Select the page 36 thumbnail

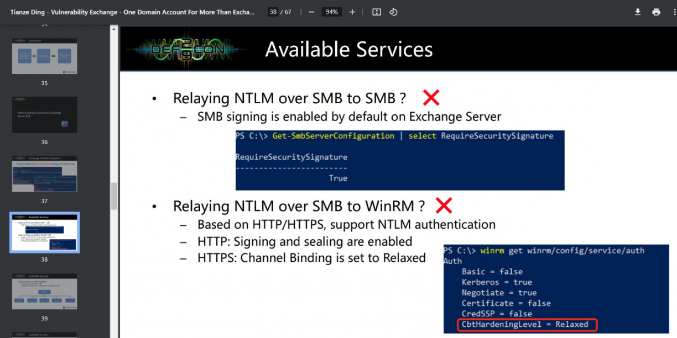pos(45,115)
